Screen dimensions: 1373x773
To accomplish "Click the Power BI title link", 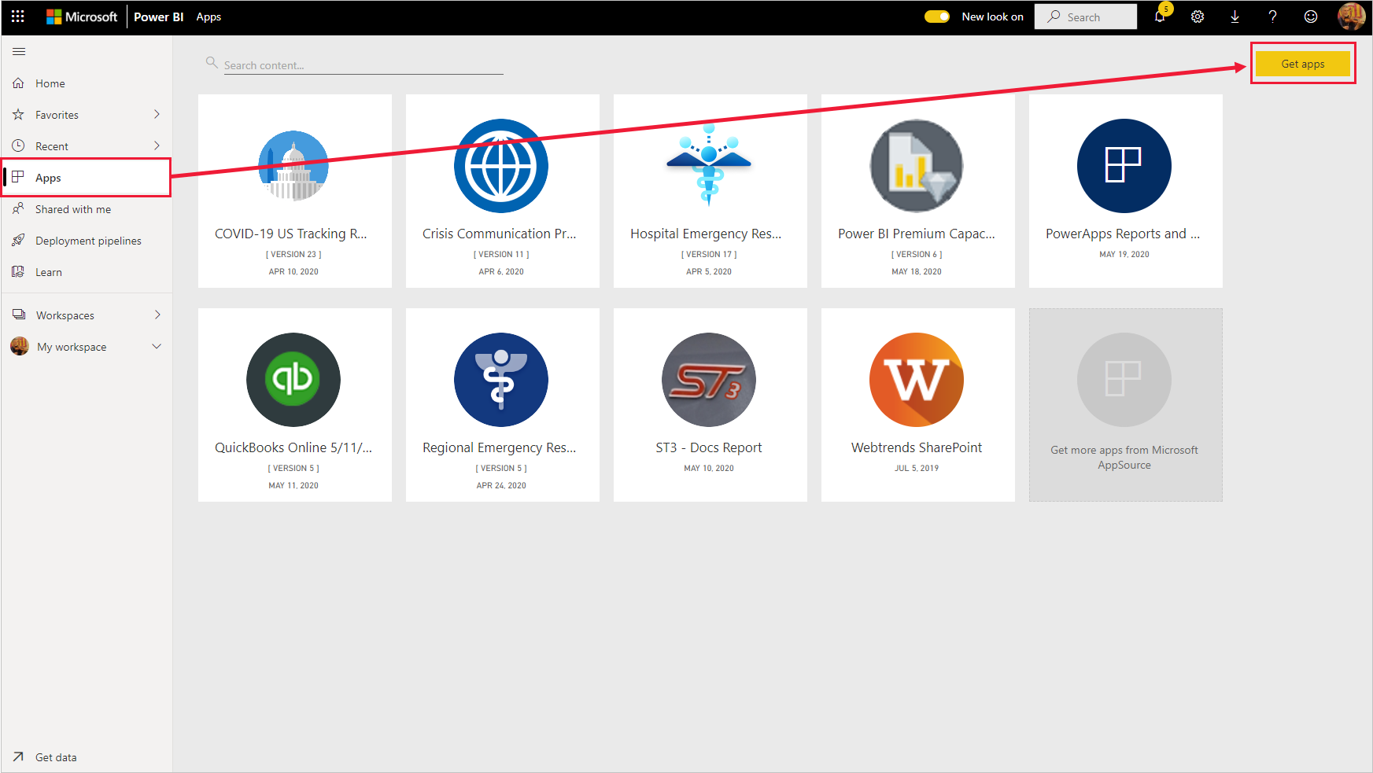I will point(158,17).
